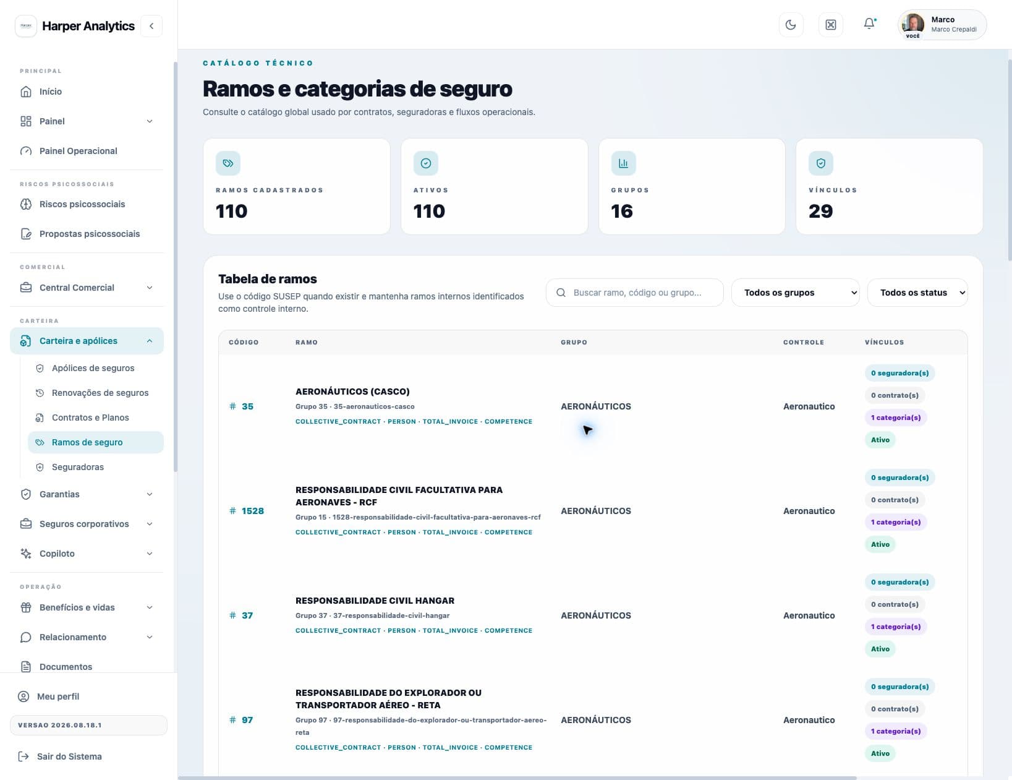This screenshot has height=780, width=1012.
Task: Click the Início home icon
Action: click(26, 92)
